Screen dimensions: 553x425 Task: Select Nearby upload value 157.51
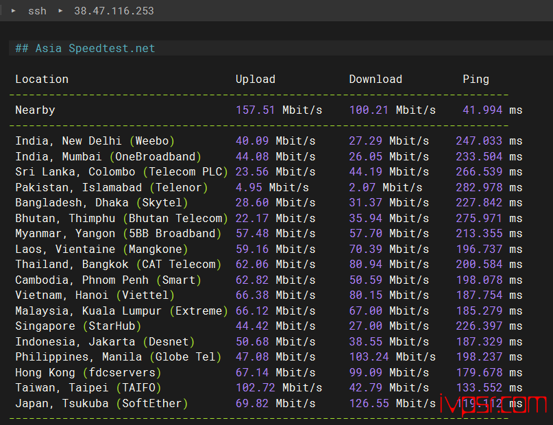coord(255,110)
